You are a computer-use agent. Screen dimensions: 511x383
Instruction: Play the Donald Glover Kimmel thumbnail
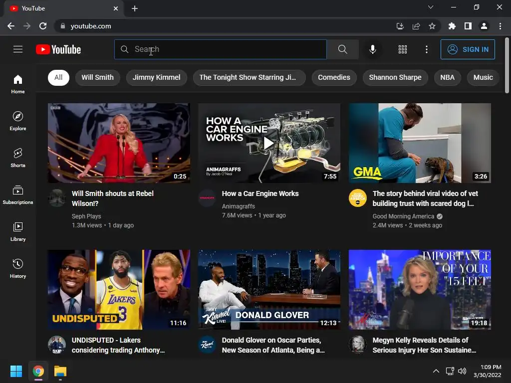coord(269,290)
